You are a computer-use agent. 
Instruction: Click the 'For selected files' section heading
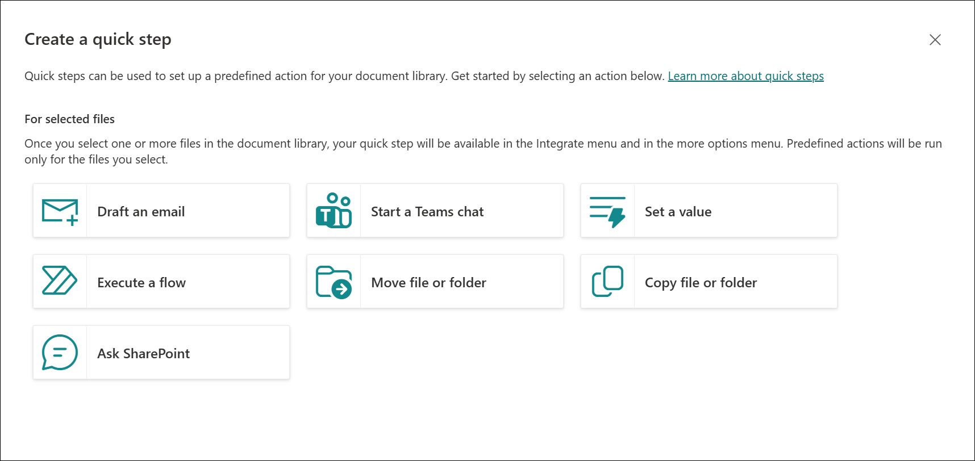click(x=69, y=119)
